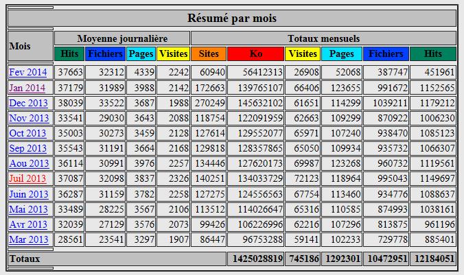Click Ko cell 56412313 for Fev 2014

click(255, 73)
